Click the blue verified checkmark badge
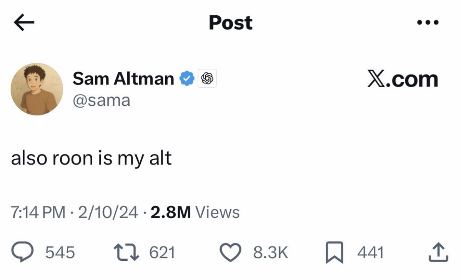 point(187,79)
